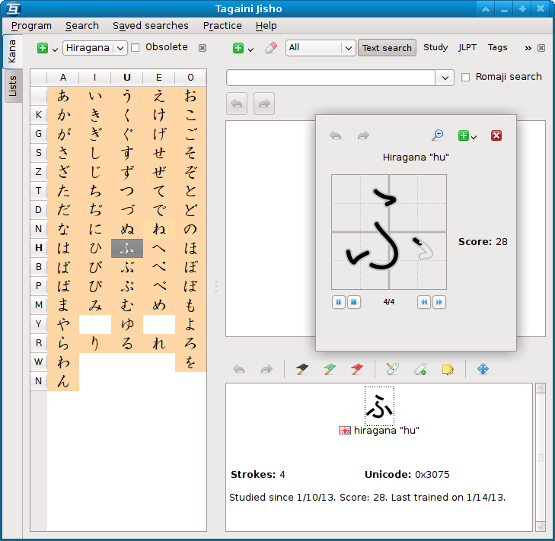Screen dimensions: 555x541
Task: Click the red flag icon
Action: point(357,369)
